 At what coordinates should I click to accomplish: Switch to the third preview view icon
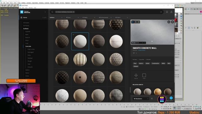(x=139, y=22)
